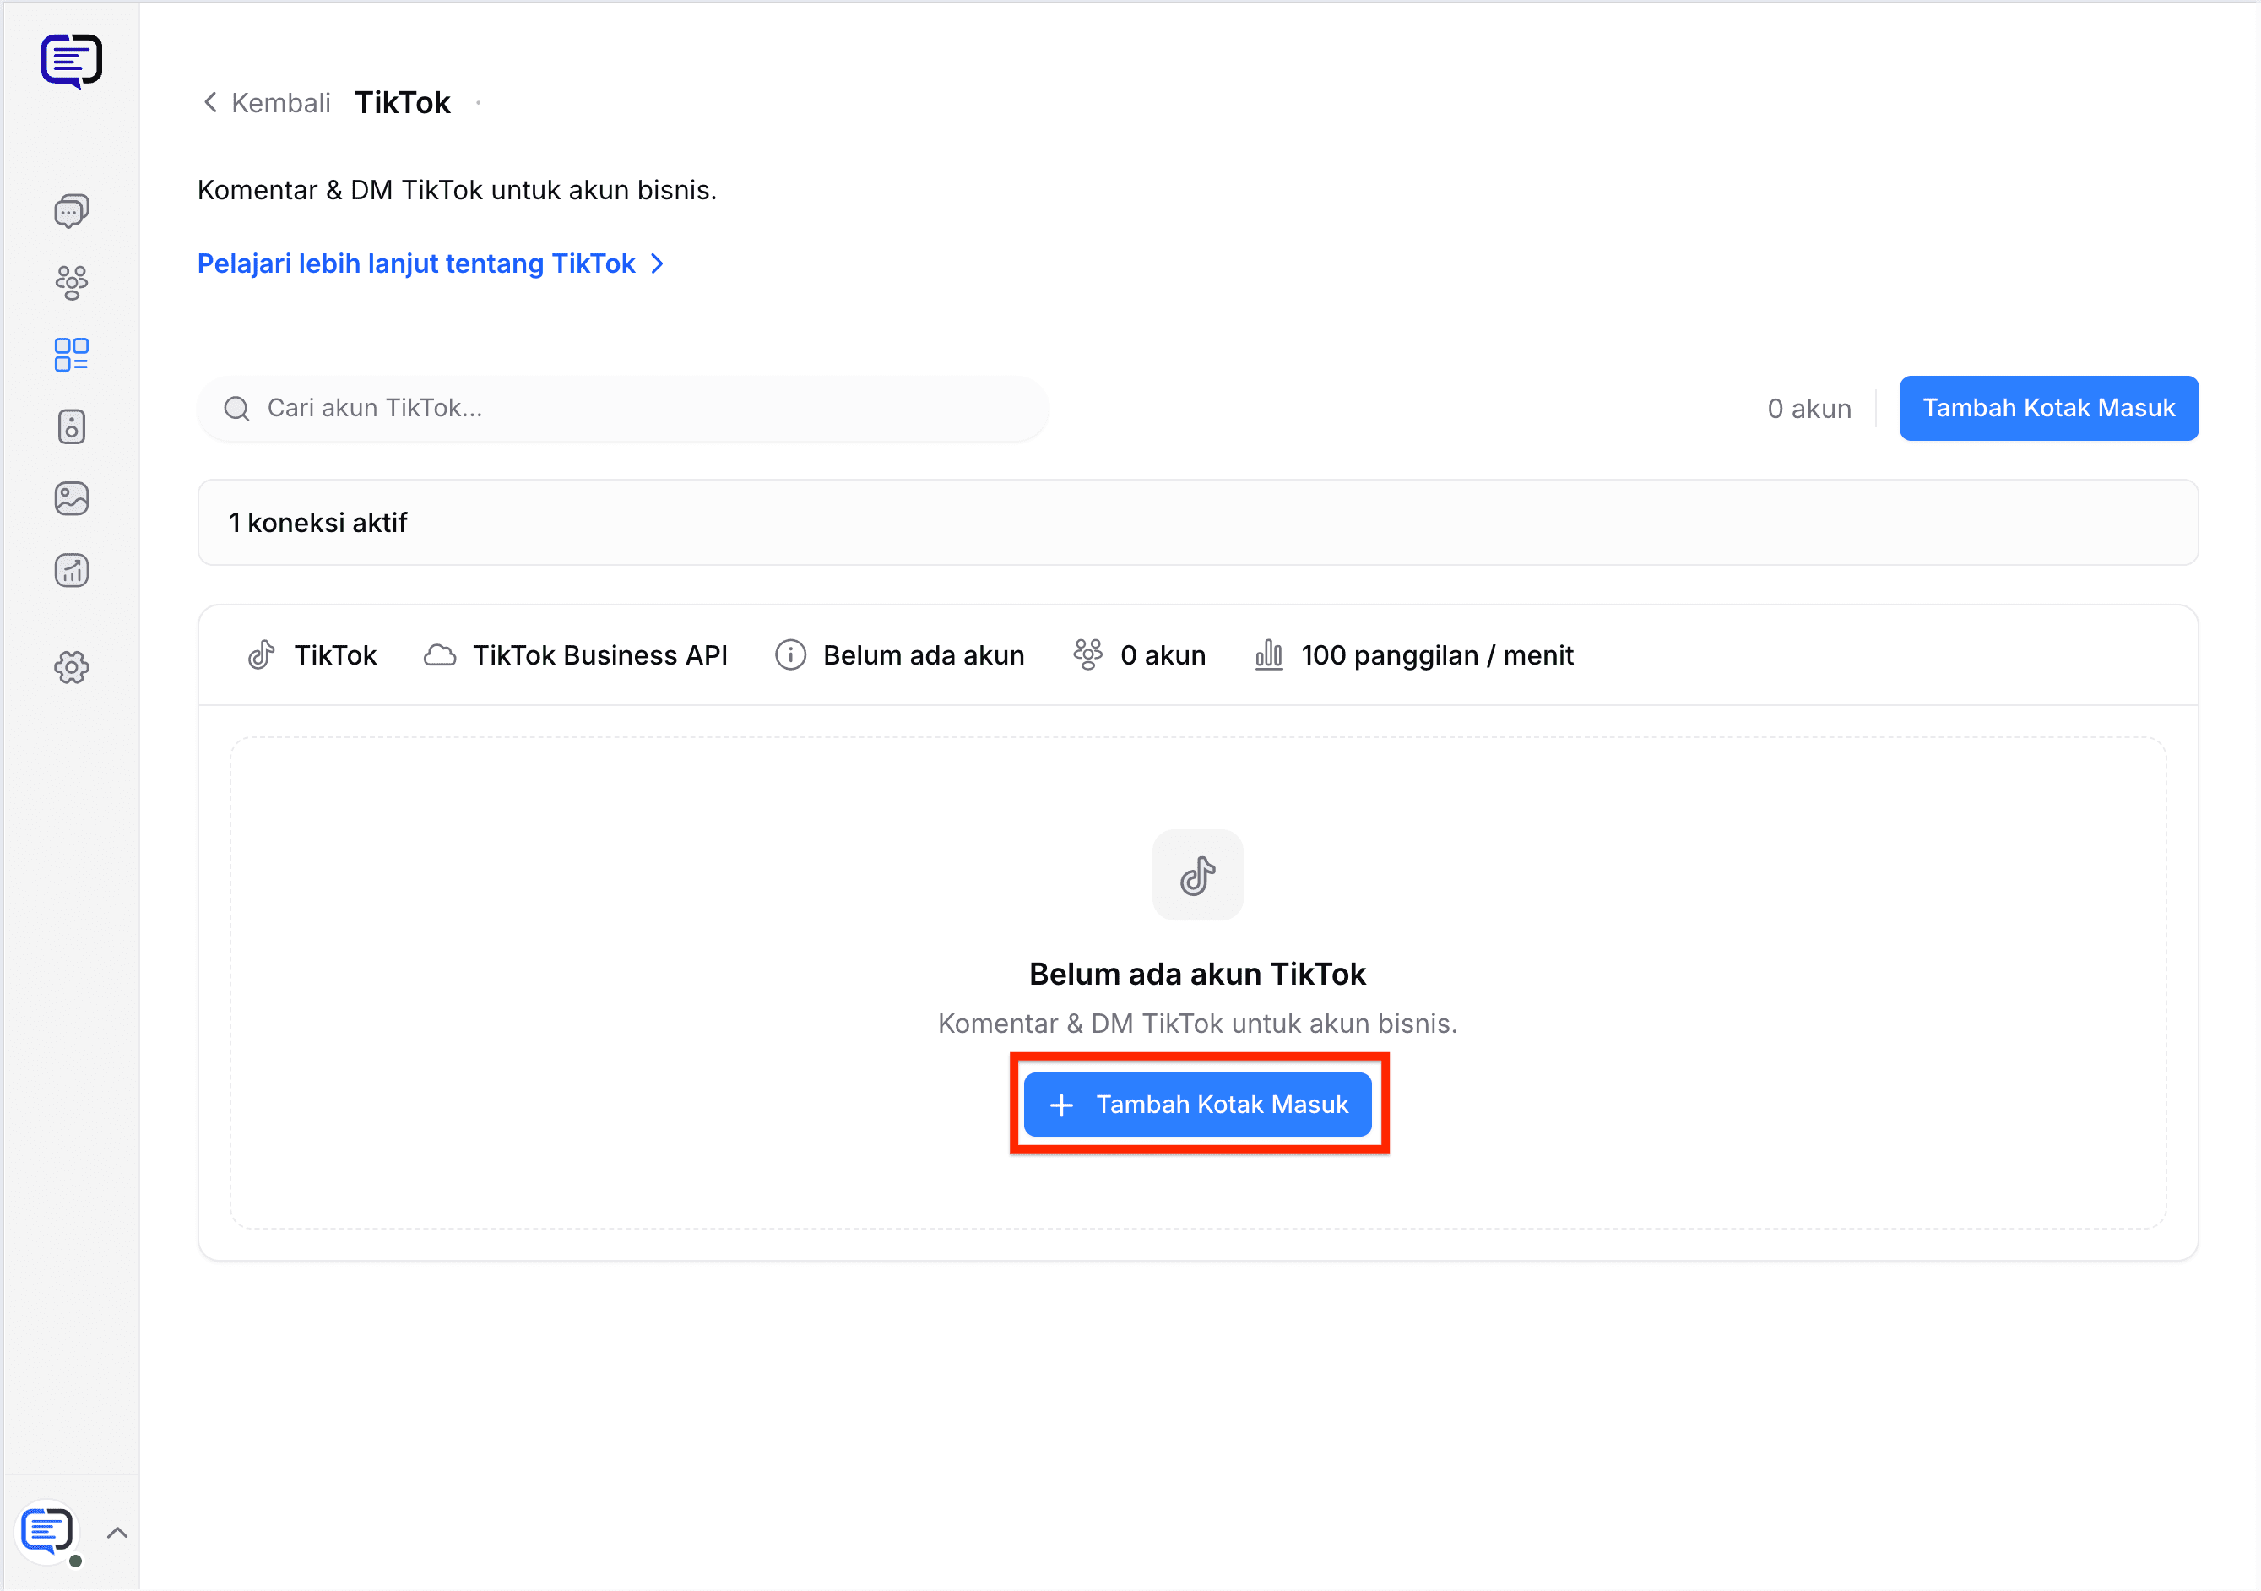
Task: Click the TikTok page title
Action: pos(403,102)
